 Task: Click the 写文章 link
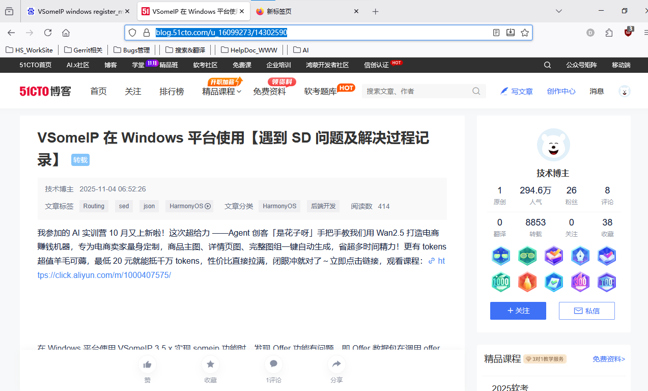tap(521, 91)
